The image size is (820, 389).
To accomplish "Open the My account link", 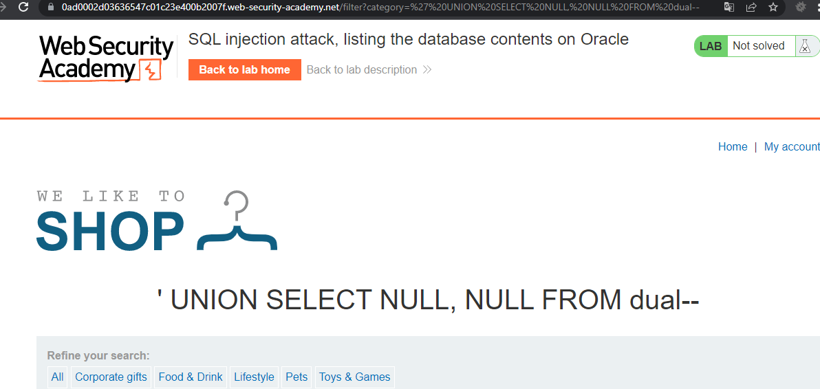I will (x=792, y=146).
